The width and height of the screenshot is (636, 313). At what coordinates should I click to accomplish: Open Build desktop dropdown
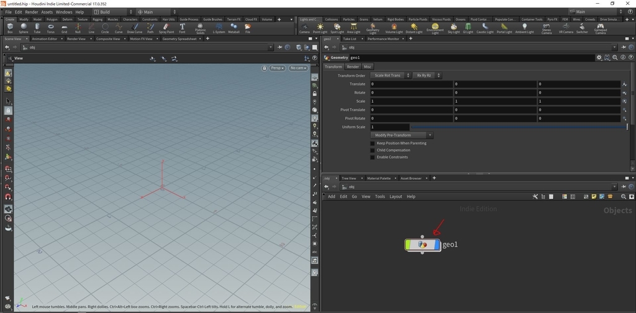113,12
